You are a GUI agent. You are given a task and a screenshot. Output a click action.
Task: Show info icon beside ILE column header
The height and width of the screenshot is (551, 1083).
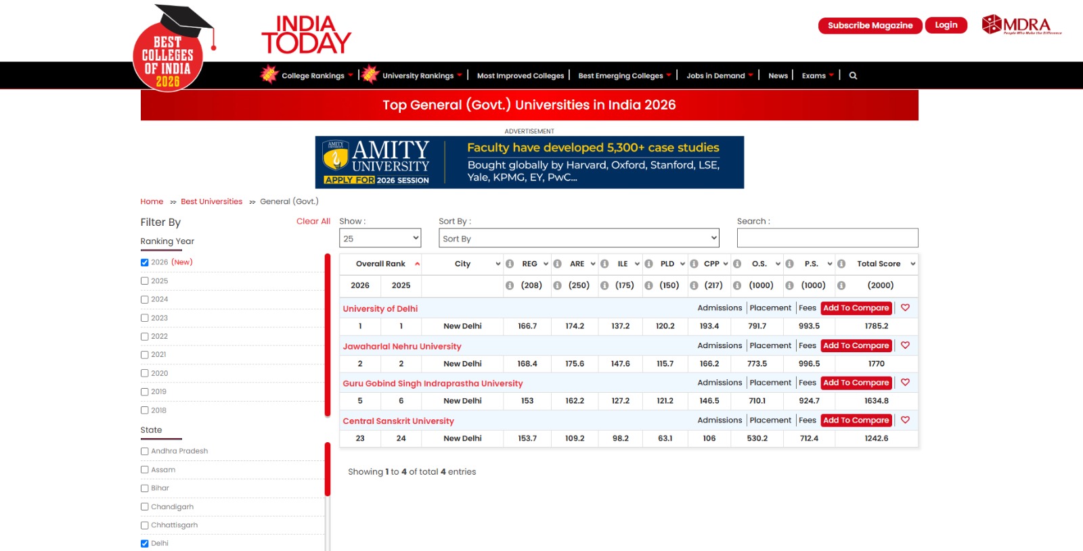(604, 264)
